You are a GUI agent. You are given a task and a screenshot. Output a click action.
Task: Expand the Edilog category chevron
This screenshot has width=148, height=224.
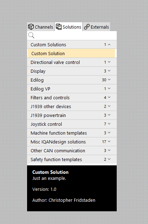pyautogui.click(x=109, y=80)
